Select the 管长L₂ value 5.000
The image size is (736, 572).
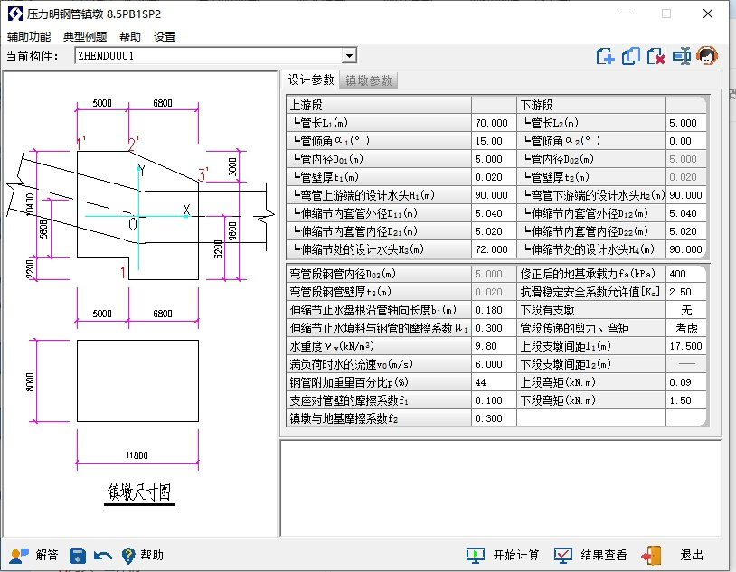(685, 123)
